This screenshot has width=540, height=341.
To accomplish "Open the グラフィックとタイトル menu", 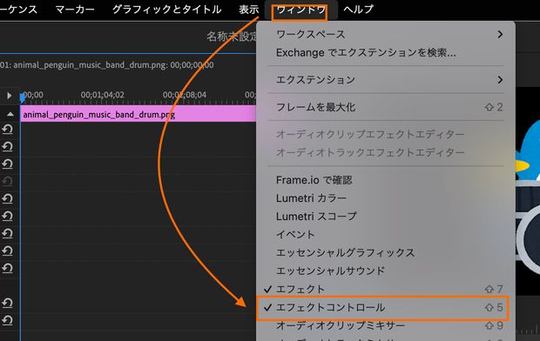I will click(x=166, y=10).
